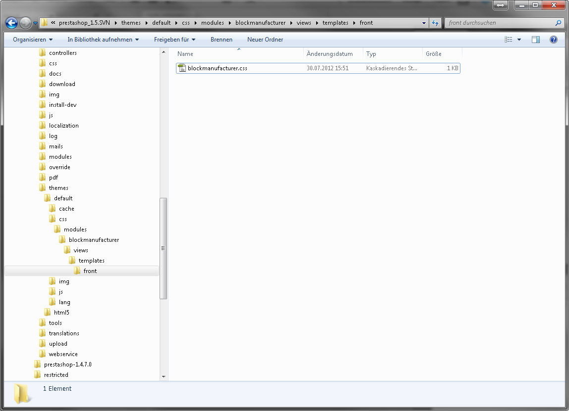Select the docs folder icon in the tree
The width and height of the screenshot is (569, 411).
(x=43, y=74)
